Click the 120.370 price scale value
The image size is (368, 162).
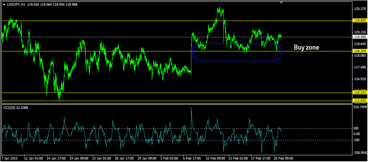click(360, 9)
